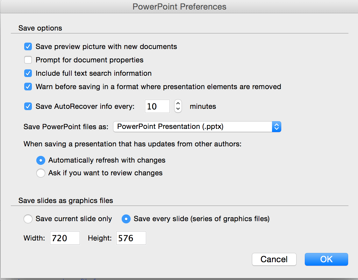Viewport: 358px width, 280px height.
Task: Choose "Save current slide only"
Action: [x=28, y=219]
